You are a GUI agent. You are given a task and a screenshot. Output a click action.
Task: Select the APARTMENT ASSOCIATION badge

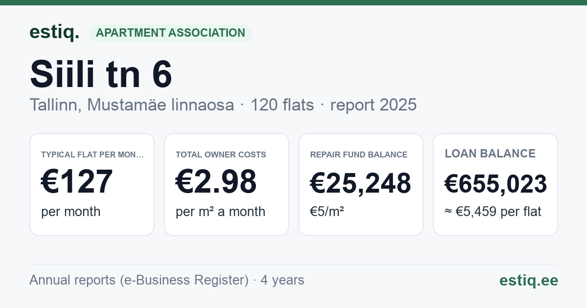[x=170, y=33]
